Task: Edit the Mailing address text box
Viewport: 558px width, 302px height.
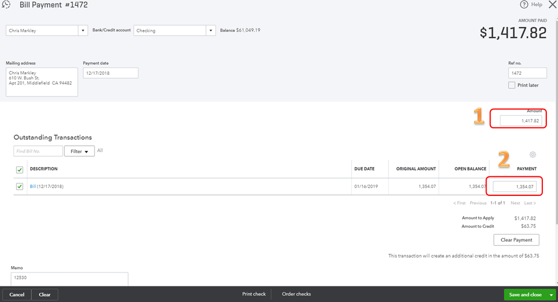Action: 42,82
